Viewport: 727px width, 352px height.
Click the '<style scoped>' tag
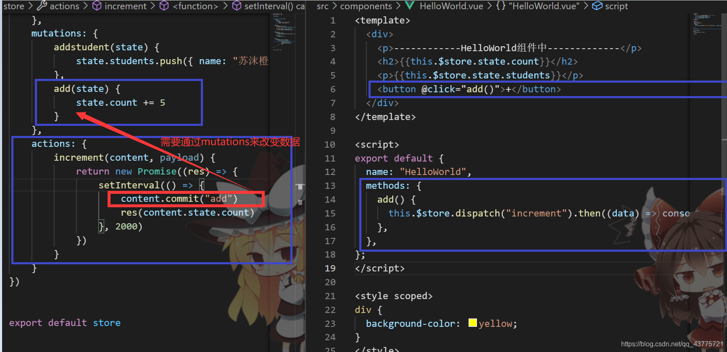[394, 296]
